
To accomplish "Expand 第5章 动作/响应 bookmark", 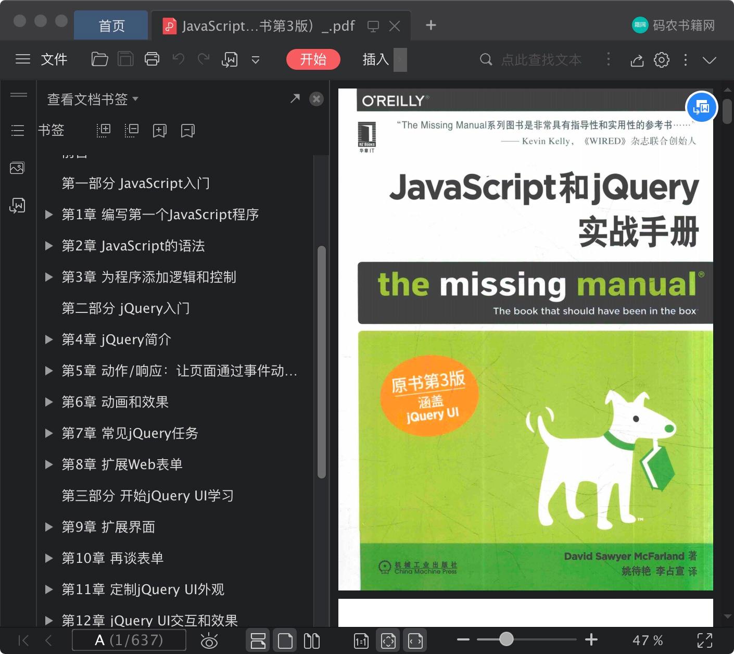I will pos(49,371).
